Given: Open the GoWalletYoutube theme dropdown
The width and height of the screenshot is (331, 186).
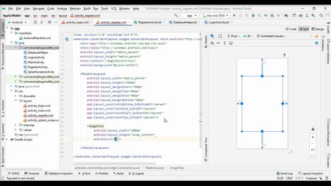Looking at the screenshot, I should coord(272,36).
